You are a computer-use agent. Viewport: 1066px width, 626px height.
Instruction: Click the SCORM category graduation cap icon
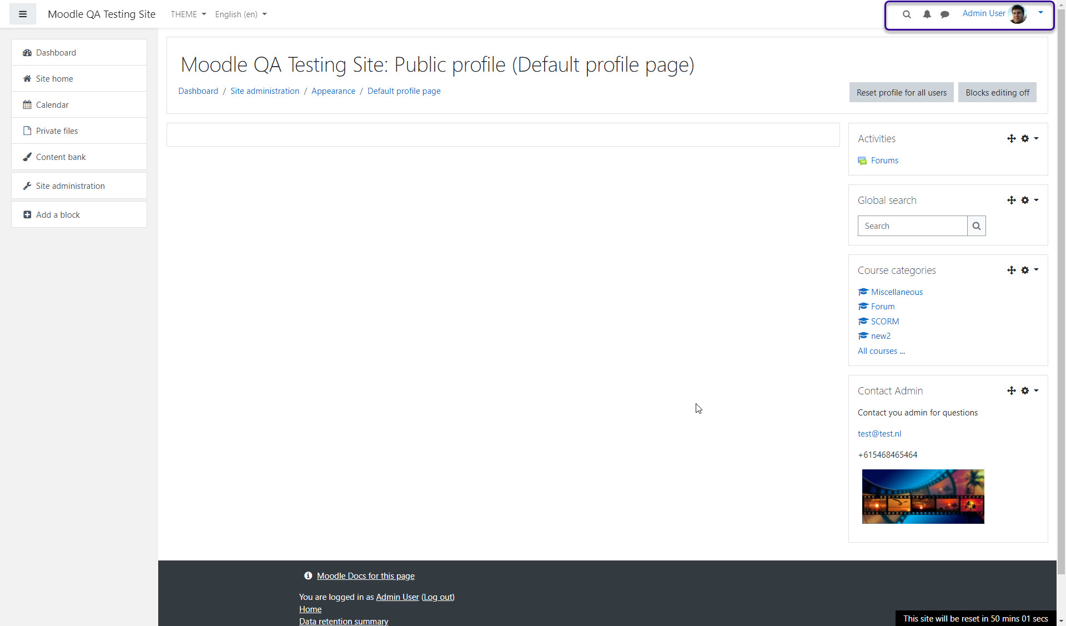tap(863, 321)
